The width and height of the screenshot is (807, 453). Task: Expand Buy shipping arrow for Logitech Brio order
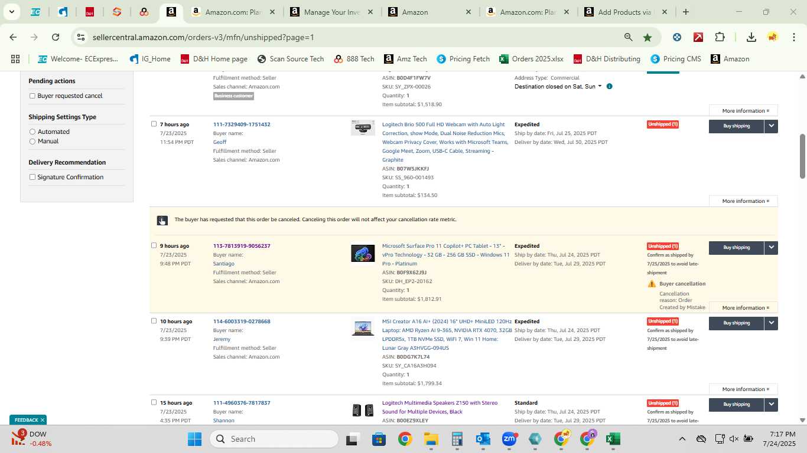[x=771, y=126]
